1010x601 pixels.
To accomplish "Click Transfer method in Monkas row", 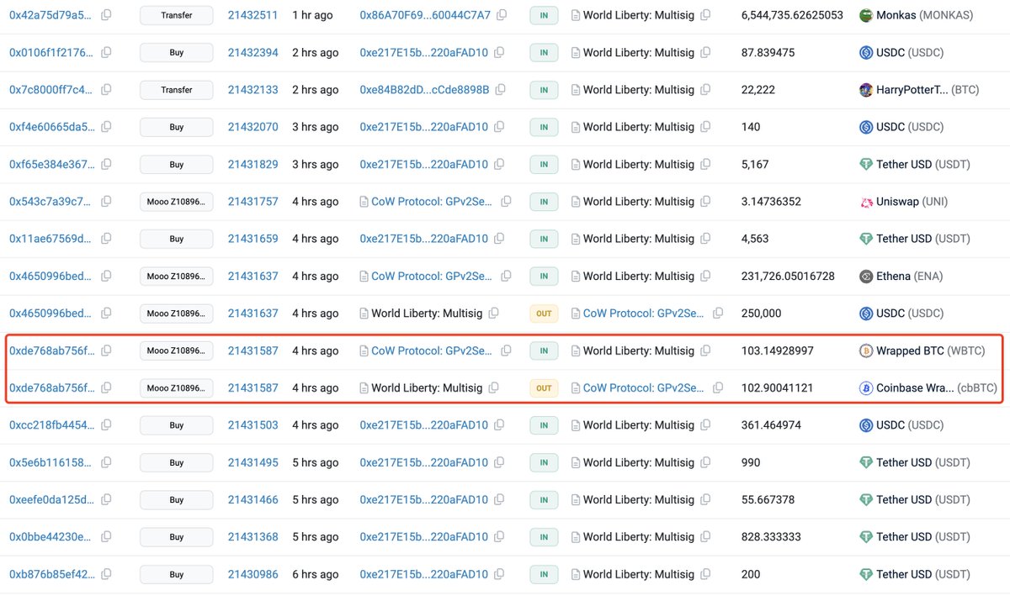I will 176,15.
